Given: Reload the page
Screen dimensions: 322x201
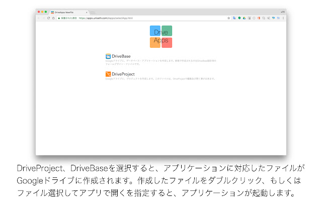Looking at the screenshot, I should pos(48,18).
